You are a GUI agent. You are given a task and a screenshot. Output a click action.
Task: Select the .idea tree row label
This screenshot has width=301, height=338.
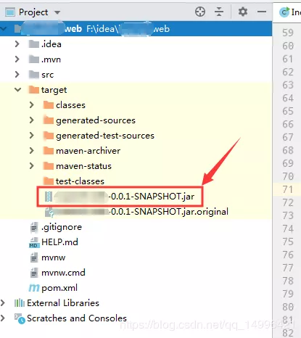51,44
